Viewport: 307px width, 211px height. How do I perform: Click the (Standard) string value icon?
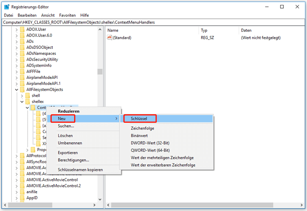click(x=109, y=38)
